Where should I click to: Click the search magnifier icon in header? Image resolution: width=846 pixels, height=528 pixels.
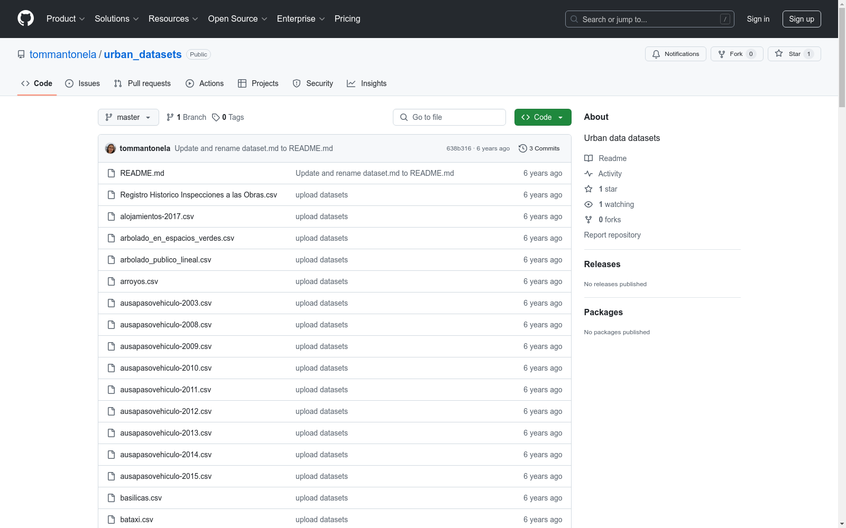[x=574, y=19]
